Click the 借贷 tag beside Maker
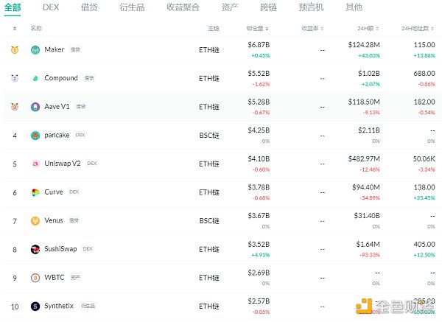442x322 pixels. click(x=75, y=50)
